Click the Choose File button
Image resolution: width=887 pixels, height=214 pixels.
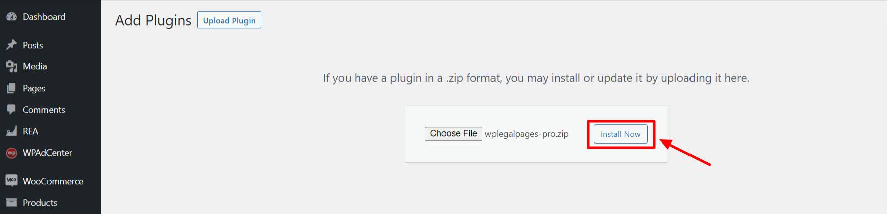click(x=454, y=133)
